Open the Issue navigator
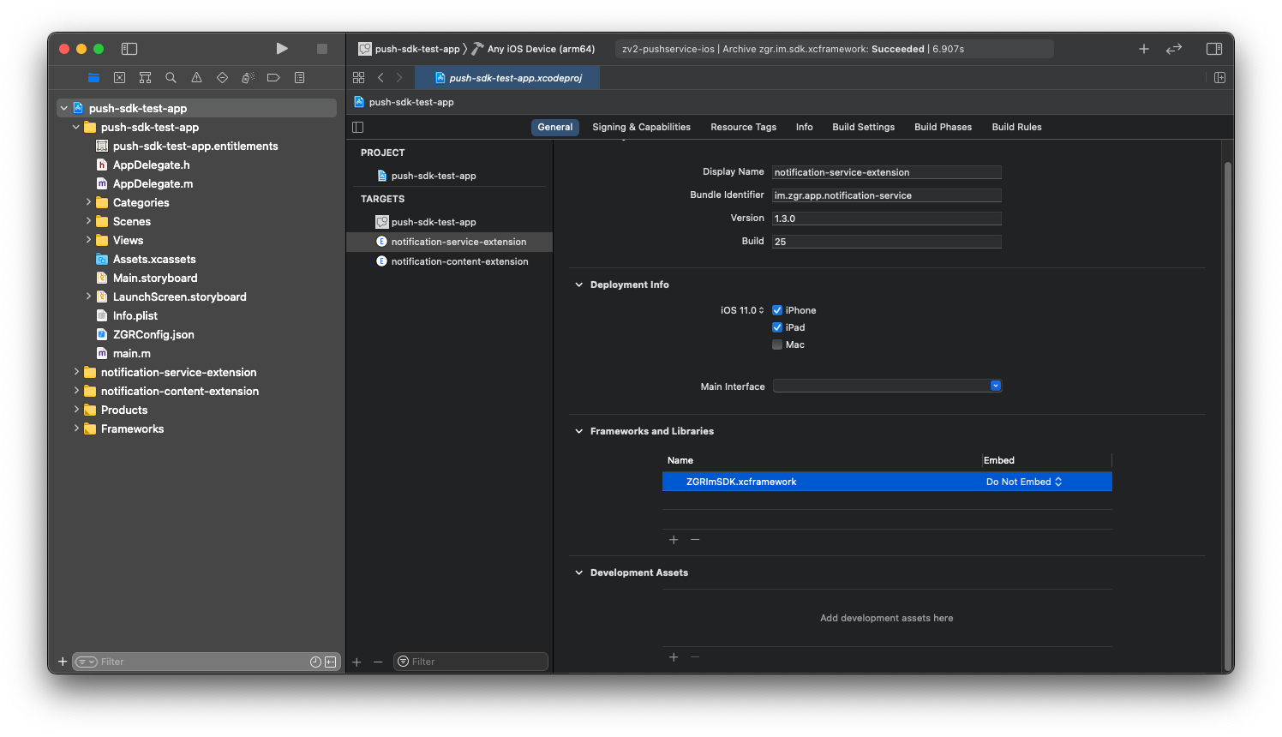The width and height of the screenshot is (1282, 737). pos(196,78)
